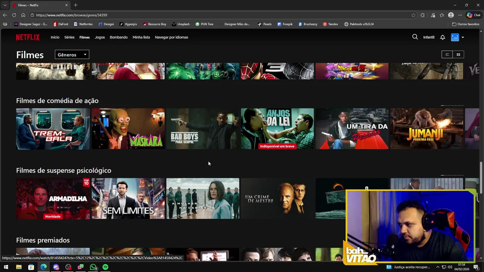Open Bad Boys Para Sempre thumbnail
This screenshot has height=272, width=484.
click(x=203, y=129)
